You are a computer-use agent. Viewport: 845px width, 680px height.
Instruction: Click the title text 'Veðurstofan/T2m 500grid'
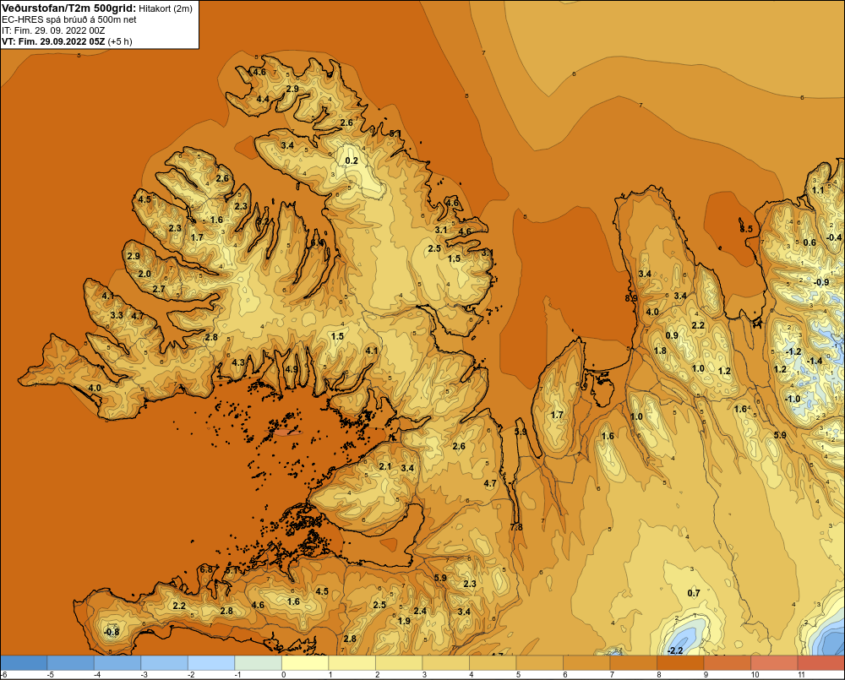point(68,8)
